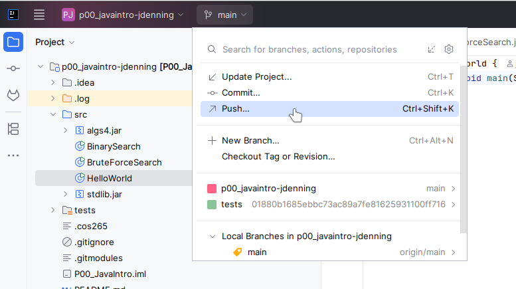Show more tool windows ellipsis

(x=13, y=155)
